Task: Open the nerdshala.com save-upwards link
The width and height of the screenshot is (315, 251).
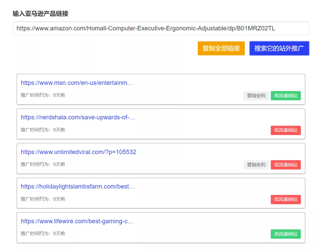Action: 78,117
